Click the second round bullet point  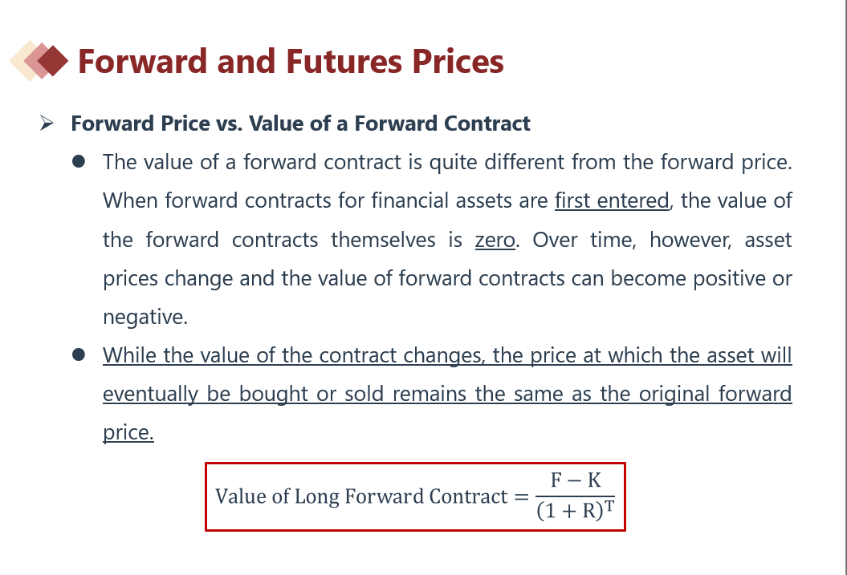[x=79, y=355]
